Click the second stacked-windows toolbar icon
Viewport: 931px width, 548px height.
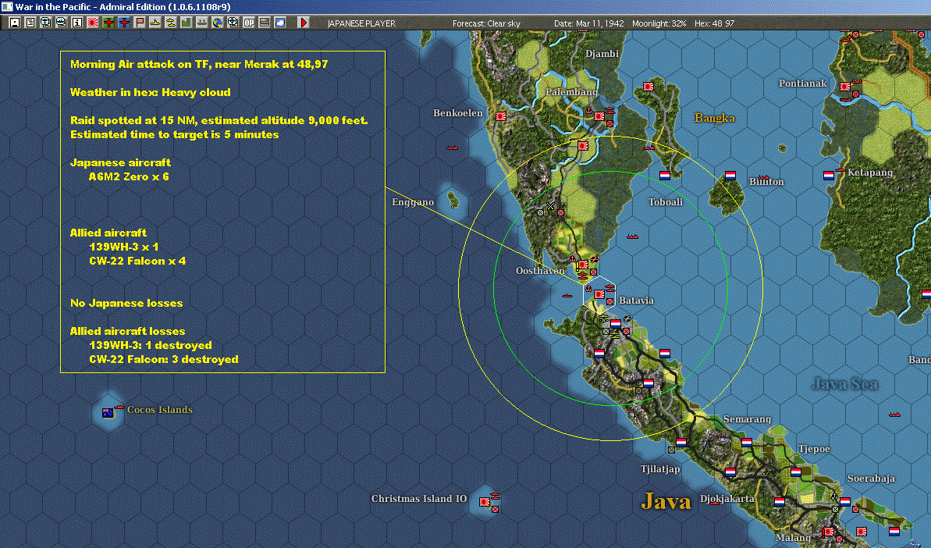tap(61, 23)
